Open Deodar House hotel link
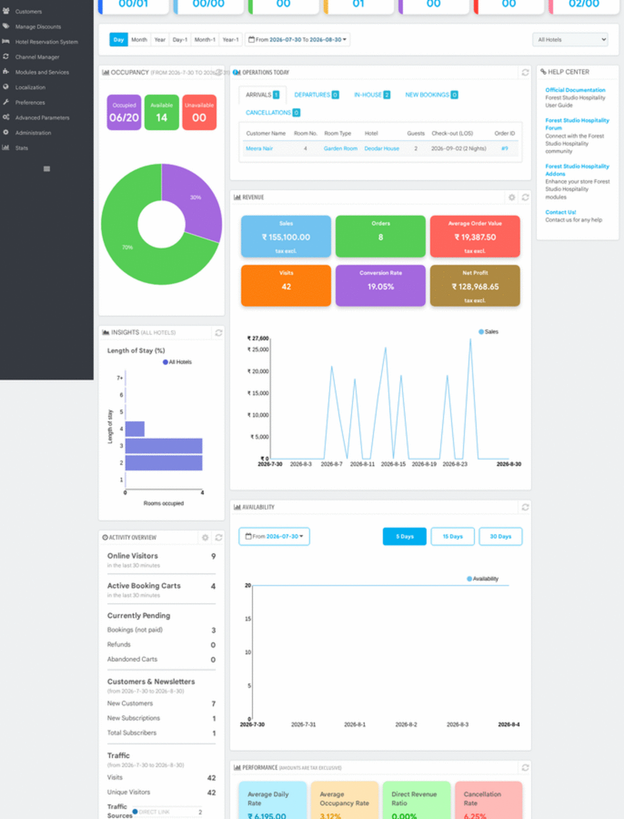This screenshot has height=819, width=624. (x=382, y=148)
